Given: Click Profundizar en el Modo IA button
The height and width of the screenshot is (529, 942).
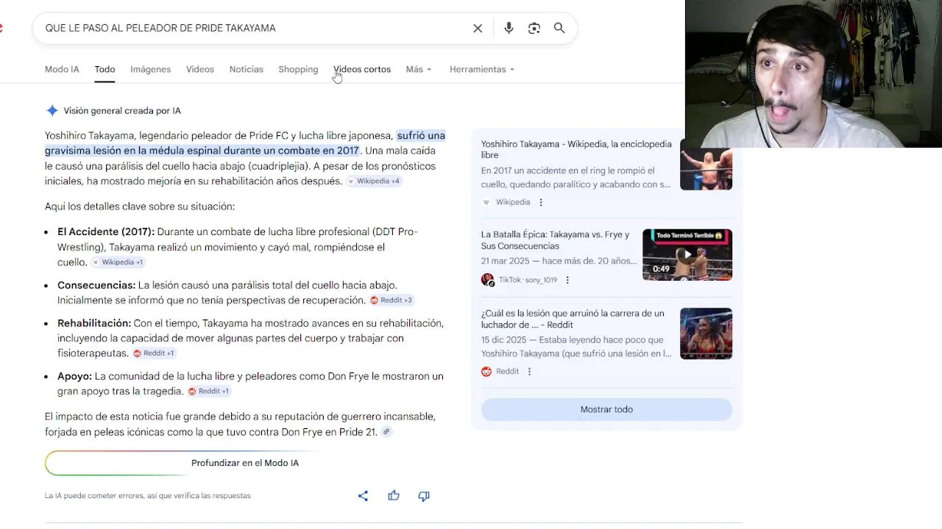Looking at the screenshot, I should click(x=245, y=463).
